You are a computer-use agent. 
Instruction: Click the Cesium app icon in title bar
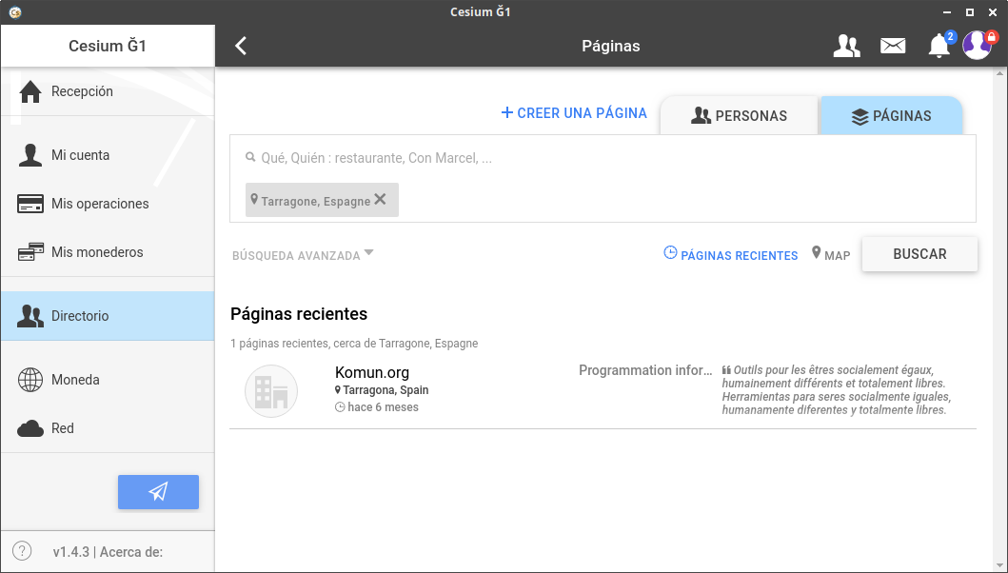(x=15, y=12)
